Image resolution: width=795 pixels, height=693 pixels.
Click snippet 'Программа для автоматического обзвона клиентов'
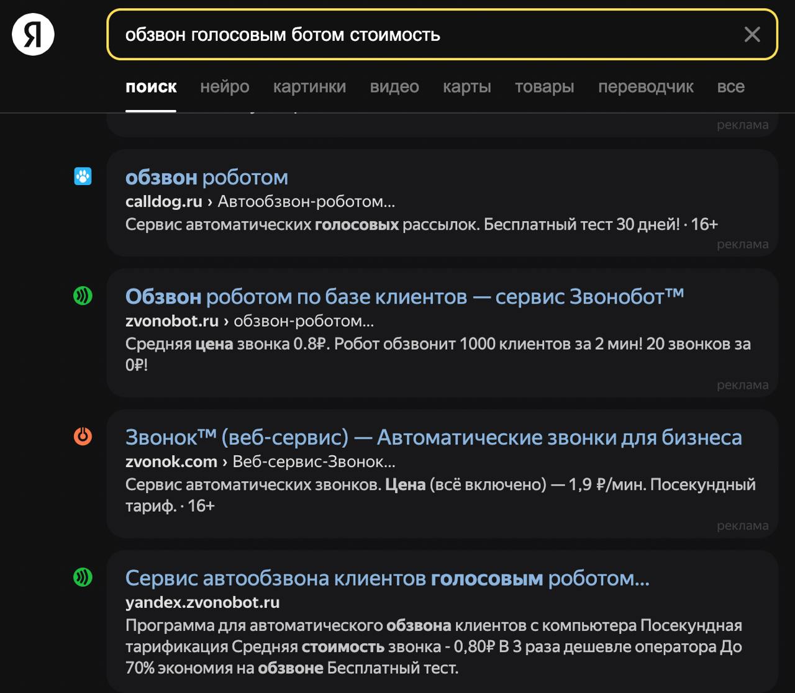point(434,647)
